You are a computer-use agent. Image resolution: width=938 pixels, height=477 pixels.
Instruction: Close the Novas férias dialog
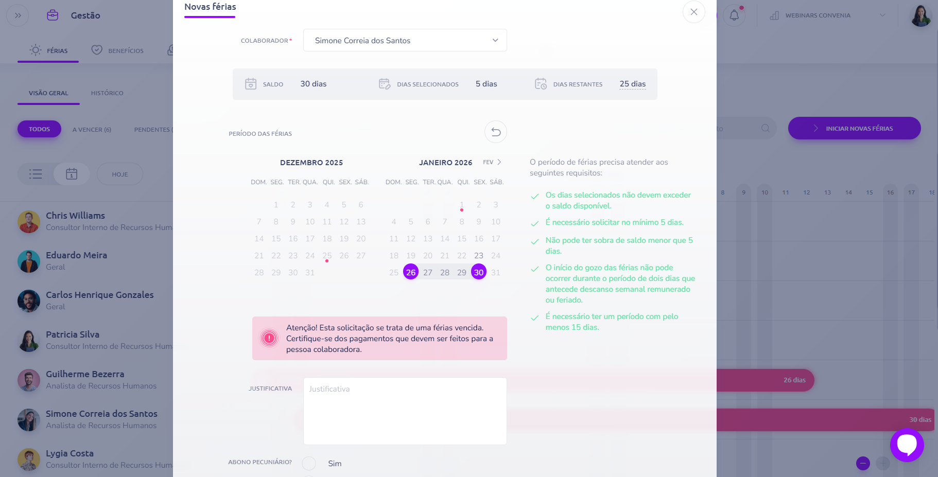pyautogui.click(x=693, y=12)
